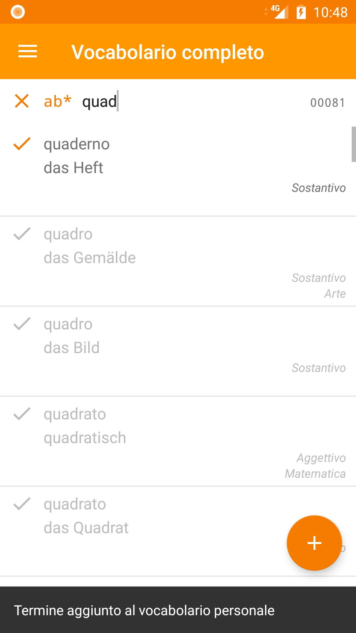Tap the Vocabolario completo title
This screenshot has width=356, height=633.
click(x=168, y=52)
